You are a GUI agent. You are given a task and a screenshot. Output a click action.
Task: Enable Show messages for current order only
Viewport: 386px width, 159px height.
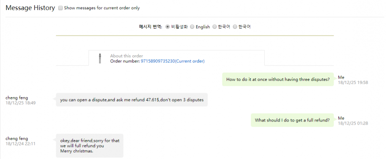point(60,8)
